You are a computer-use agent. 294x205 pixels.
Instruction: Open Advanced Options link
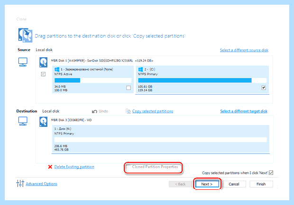41,184
